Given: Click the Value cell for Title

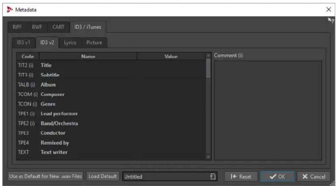Looking at the screenshot, I should tap(171, 65).
